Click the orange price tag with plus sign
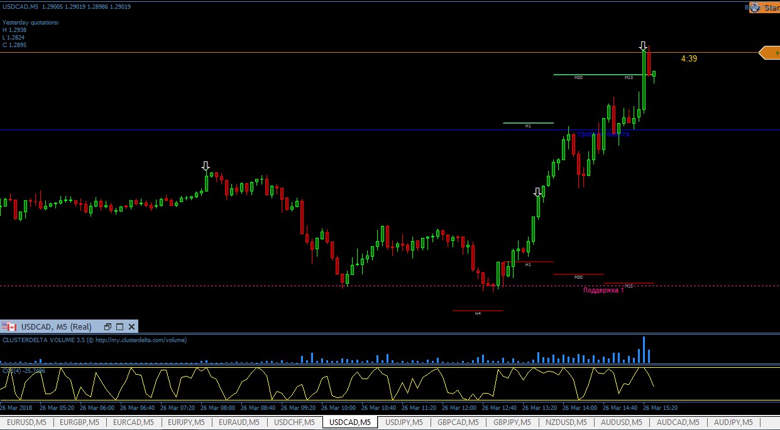Image resolution: width=780 pixels, height=430 pixels. coord(770,53)
